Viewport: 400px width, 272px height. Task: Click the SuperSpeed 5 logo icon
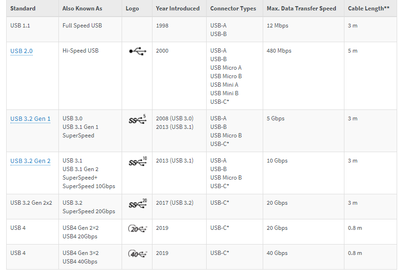click(137, 119)
